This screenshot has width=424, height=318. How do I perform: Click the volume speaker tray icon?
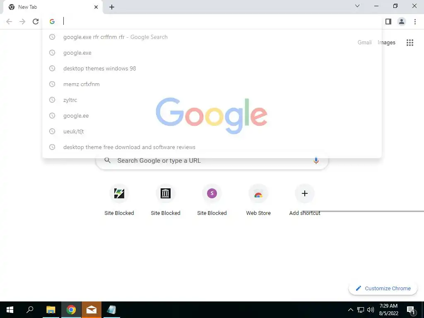[371, 310]
